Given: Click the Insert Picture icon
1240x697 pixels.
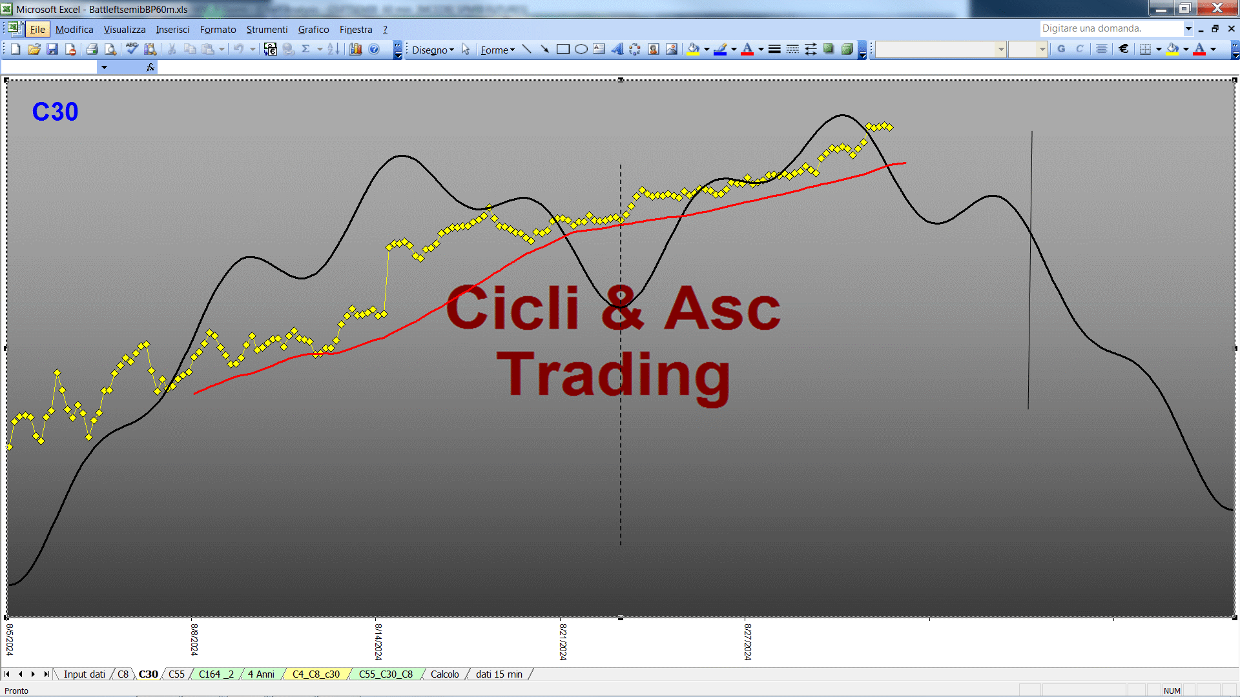Looking at the screenshot, I should tap(671, 49).
